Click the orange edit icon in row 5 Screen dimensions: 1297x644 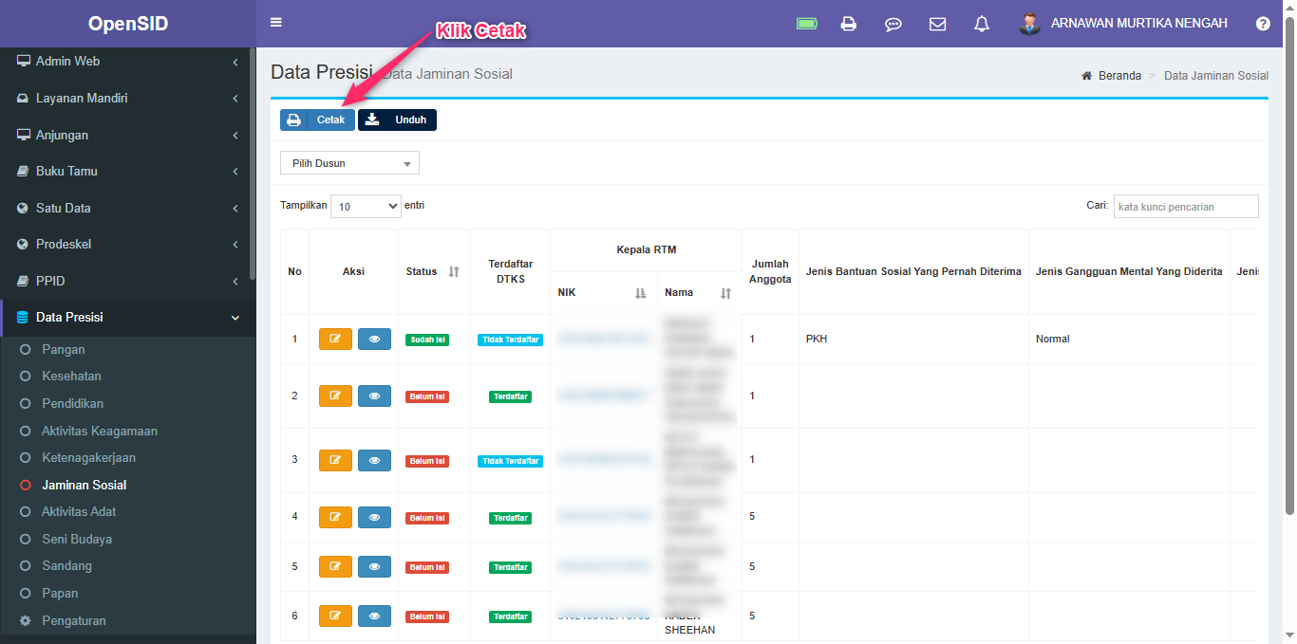pyautogui.click(x=335, y=566)
